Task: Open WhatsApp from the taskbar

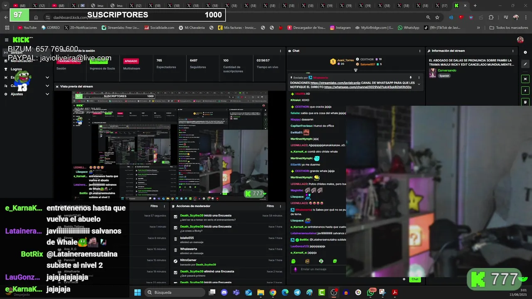Action: [370, 292]
